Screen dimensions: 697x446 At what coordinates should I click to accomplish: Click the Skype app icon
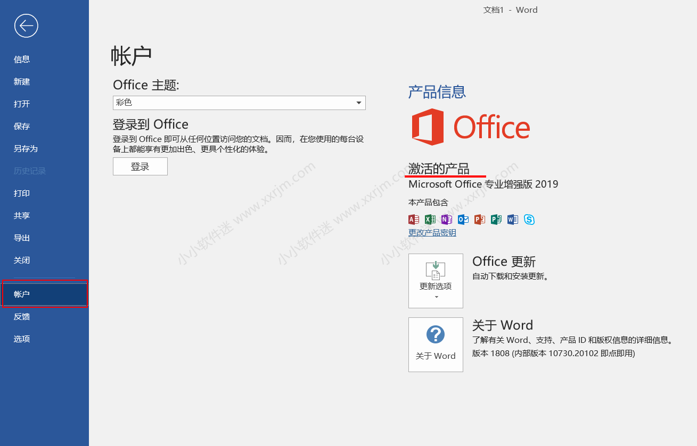529,219
